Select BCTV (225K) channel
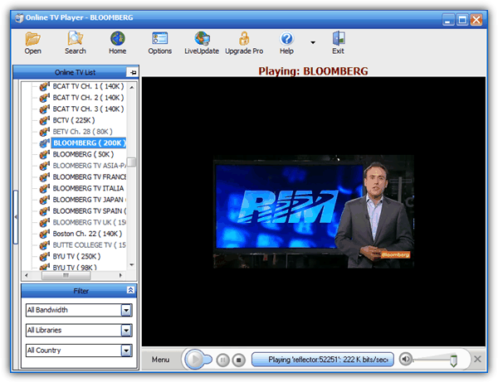This screenshot has width=498, height=382. point(74,120)
